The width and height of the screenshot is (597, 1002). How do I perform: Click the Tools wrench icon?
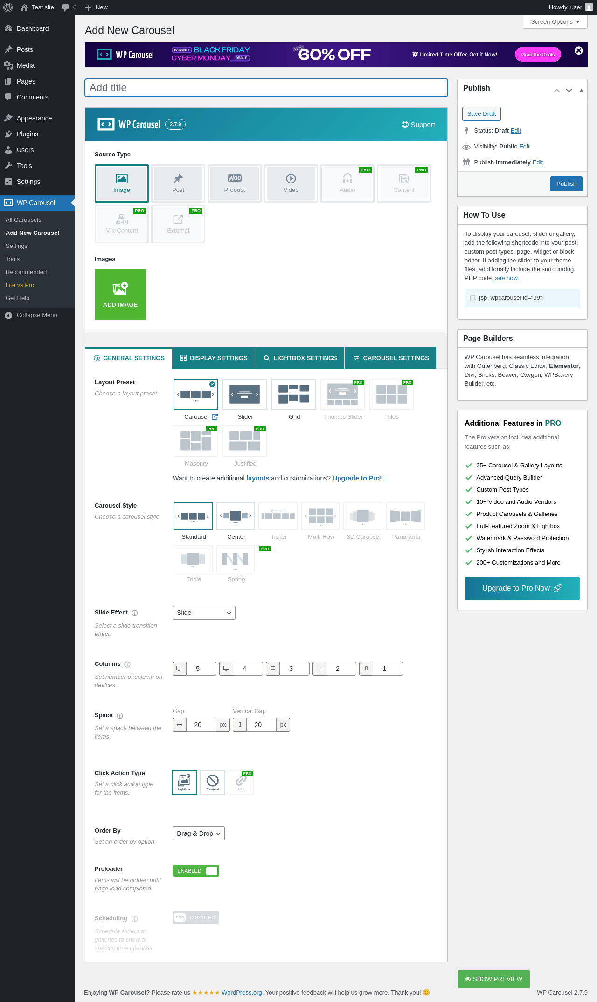click(x=8, y=166)
